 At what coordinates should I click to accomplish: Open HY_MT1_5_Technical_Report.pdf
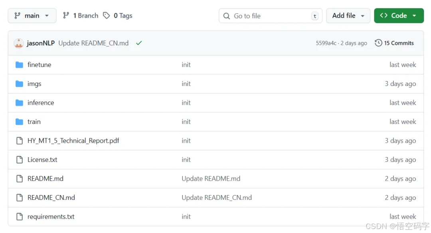point(73,141)
